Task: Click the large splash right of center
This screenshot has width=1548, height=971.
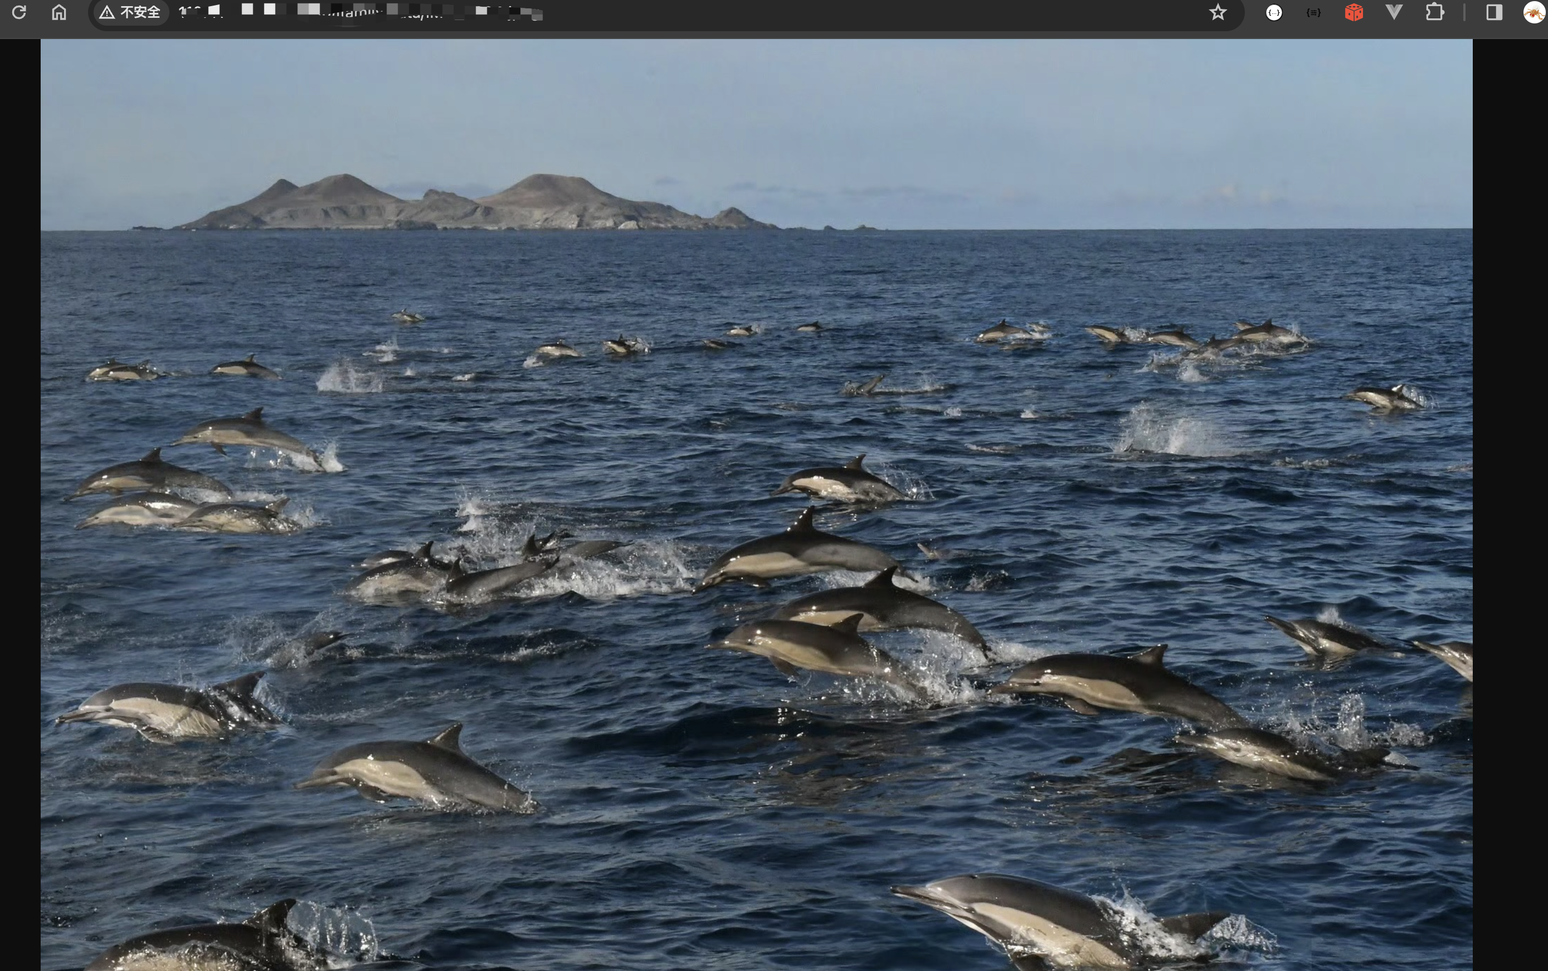Action: click(x=1171, y=431)
